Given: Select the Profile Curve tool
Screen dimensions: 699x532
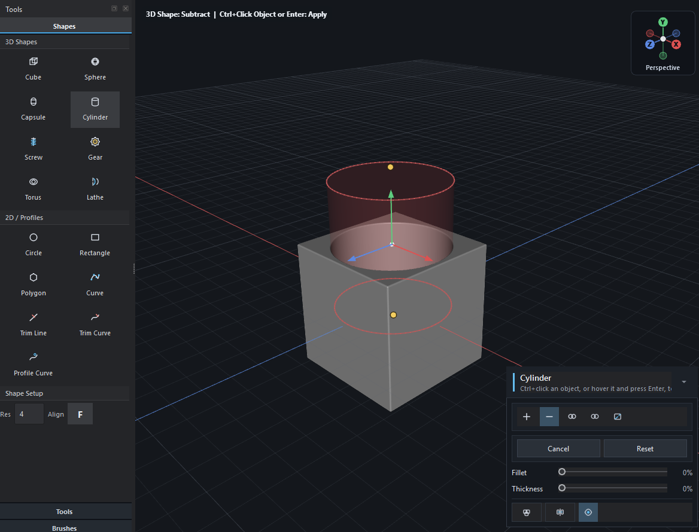Looking at the screenshot, I should click(x=34, y=365).
